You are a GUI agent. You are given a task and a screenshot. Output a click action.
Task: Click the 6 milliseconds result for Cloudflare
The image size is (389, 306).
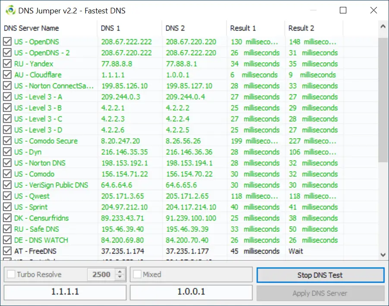[x=254, y=75]
